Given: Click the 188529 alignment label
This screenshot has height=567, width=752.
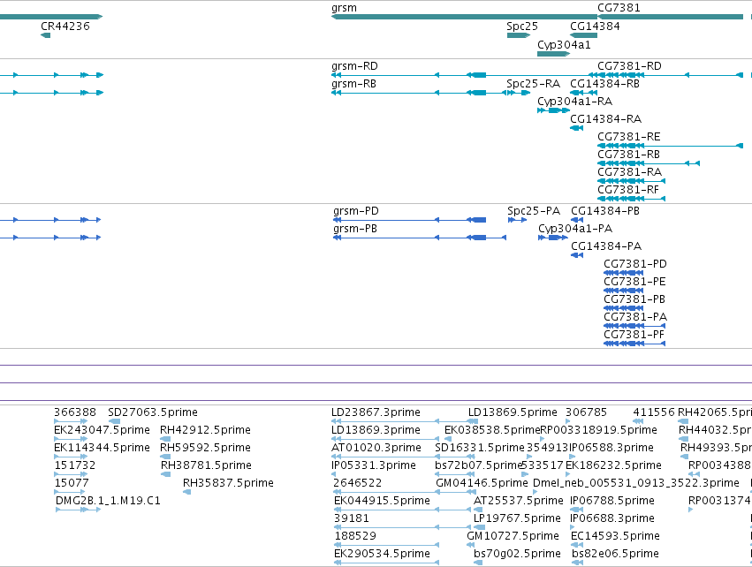Looking at the screenshot, I should click(355, 536).
